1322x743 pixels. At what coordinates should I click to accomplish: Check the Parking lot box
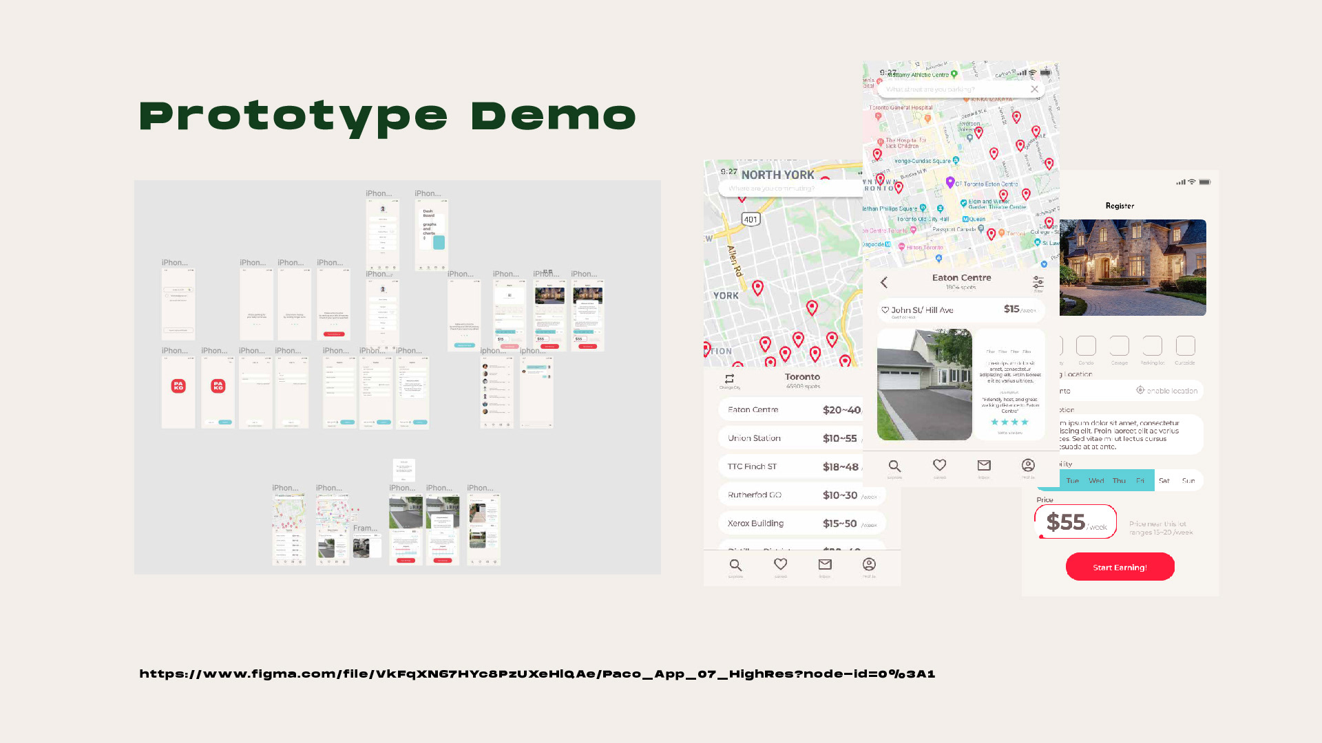1153,345
